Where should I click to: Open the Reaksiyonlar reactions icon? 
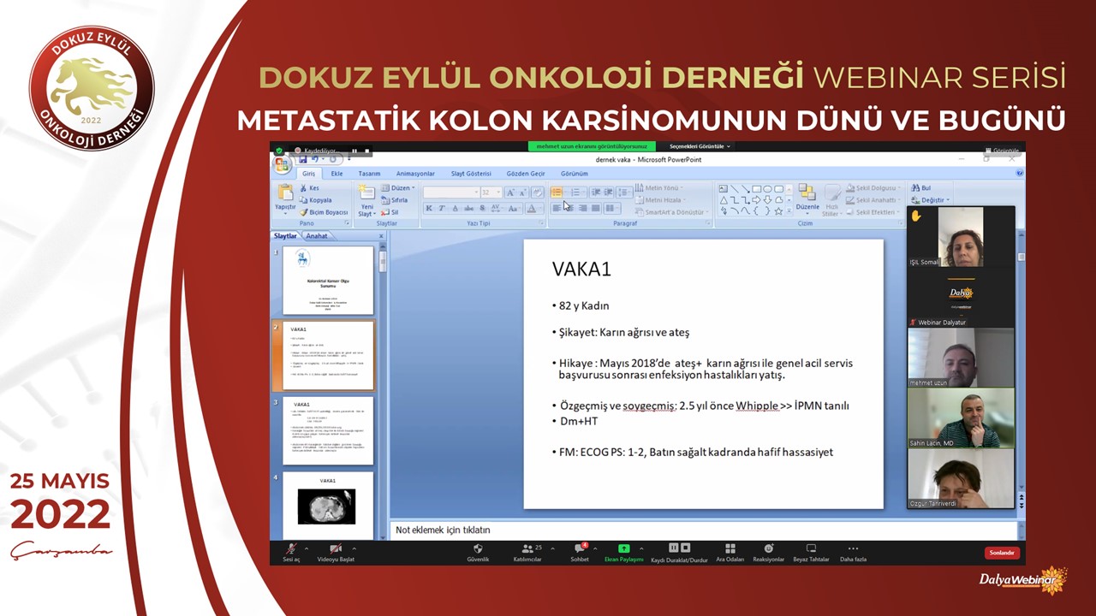click(x=768, y=549)
